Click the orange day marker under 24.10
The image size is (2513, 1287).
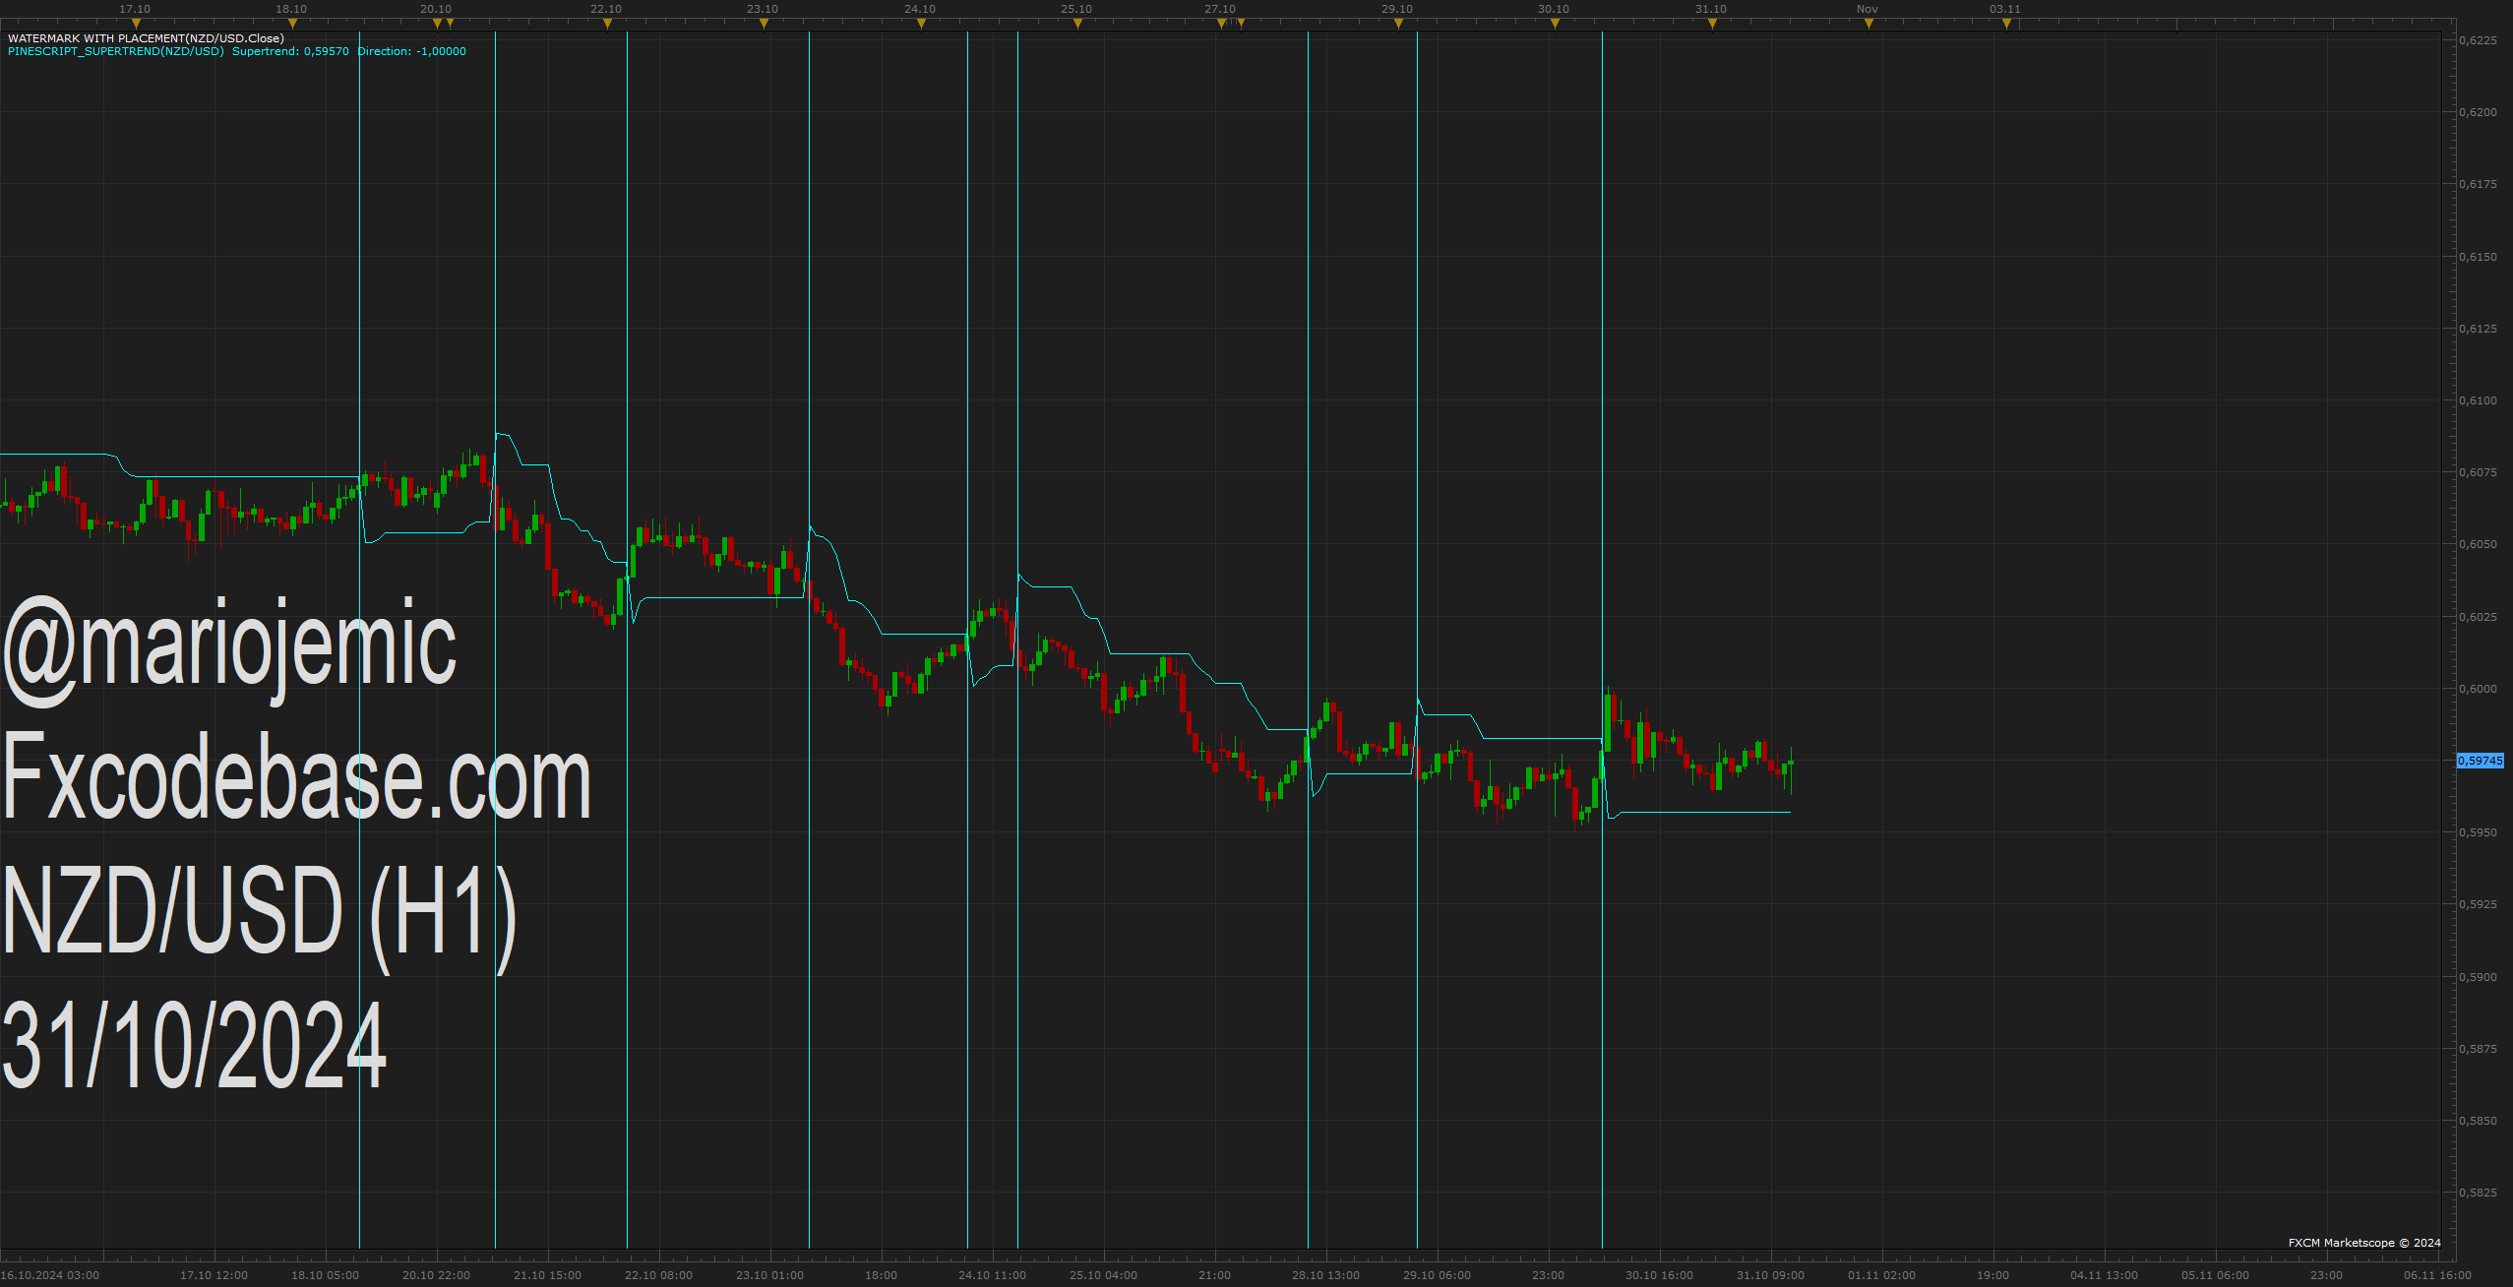pyautogui.click(x=921, y=24)
